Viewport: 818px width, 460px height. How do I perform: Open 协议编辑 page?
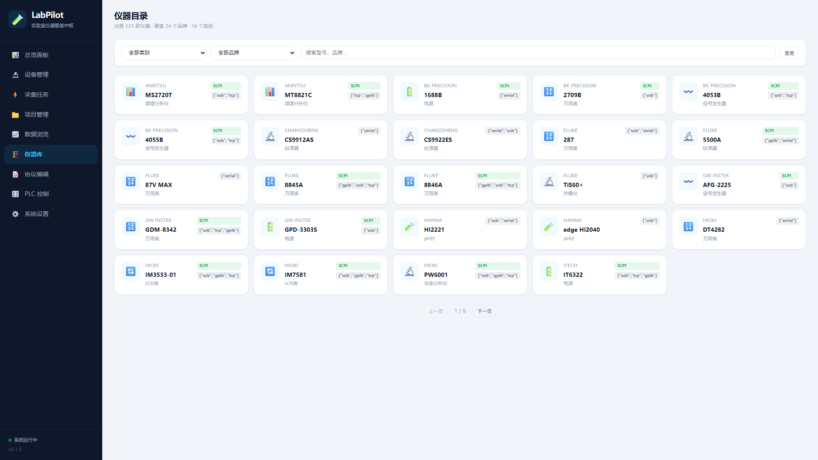click(51, 174)
